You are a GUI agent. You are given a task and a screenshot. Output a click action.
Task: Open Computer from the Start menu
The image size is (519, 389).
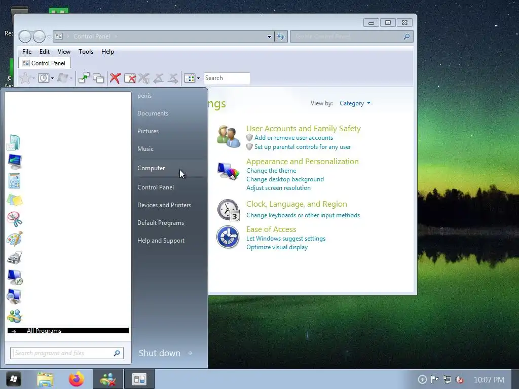click(151, 168)
